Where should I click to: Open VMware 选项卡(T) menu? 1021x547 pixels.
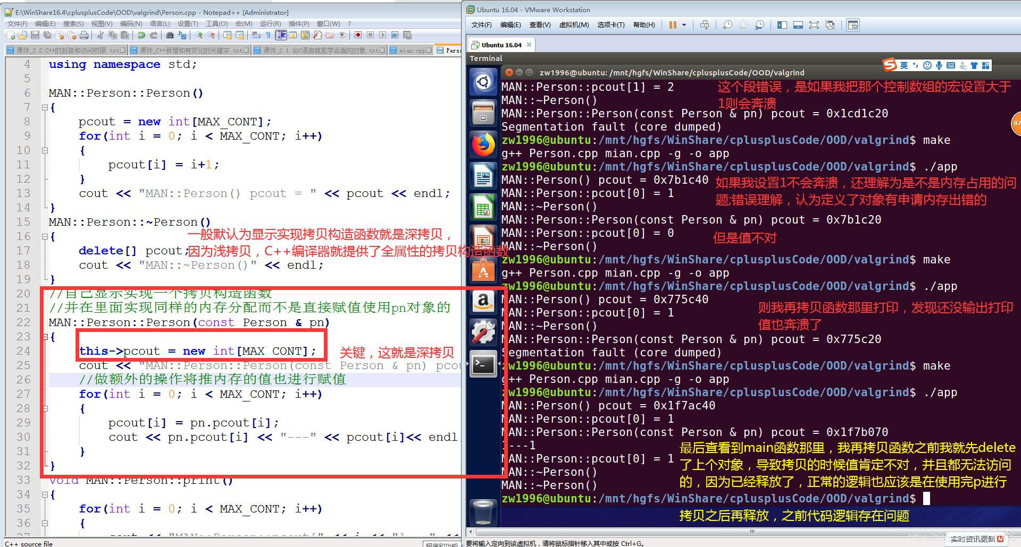coord(610,25)
